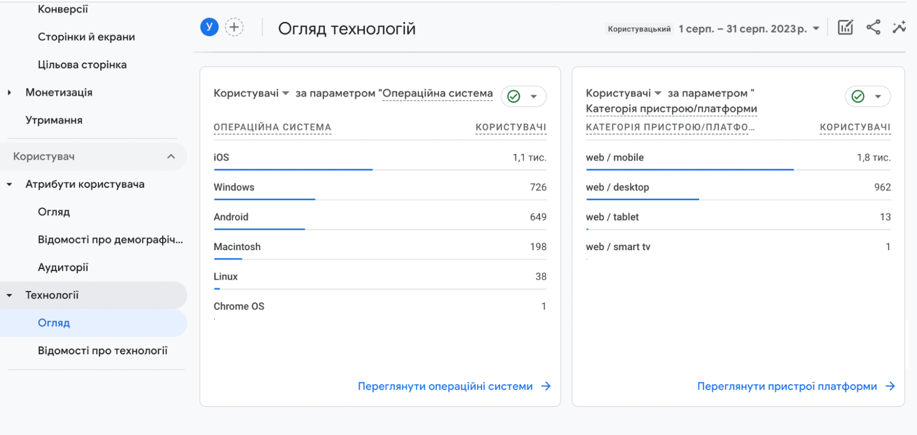Expand the "Монетизація" menu group
This screenshot has width=917, height=435.
click(x=9, y=92)
